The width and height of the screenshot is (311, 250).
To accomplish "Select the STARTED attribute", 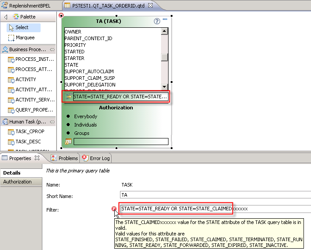I will [x=75, y=52].
